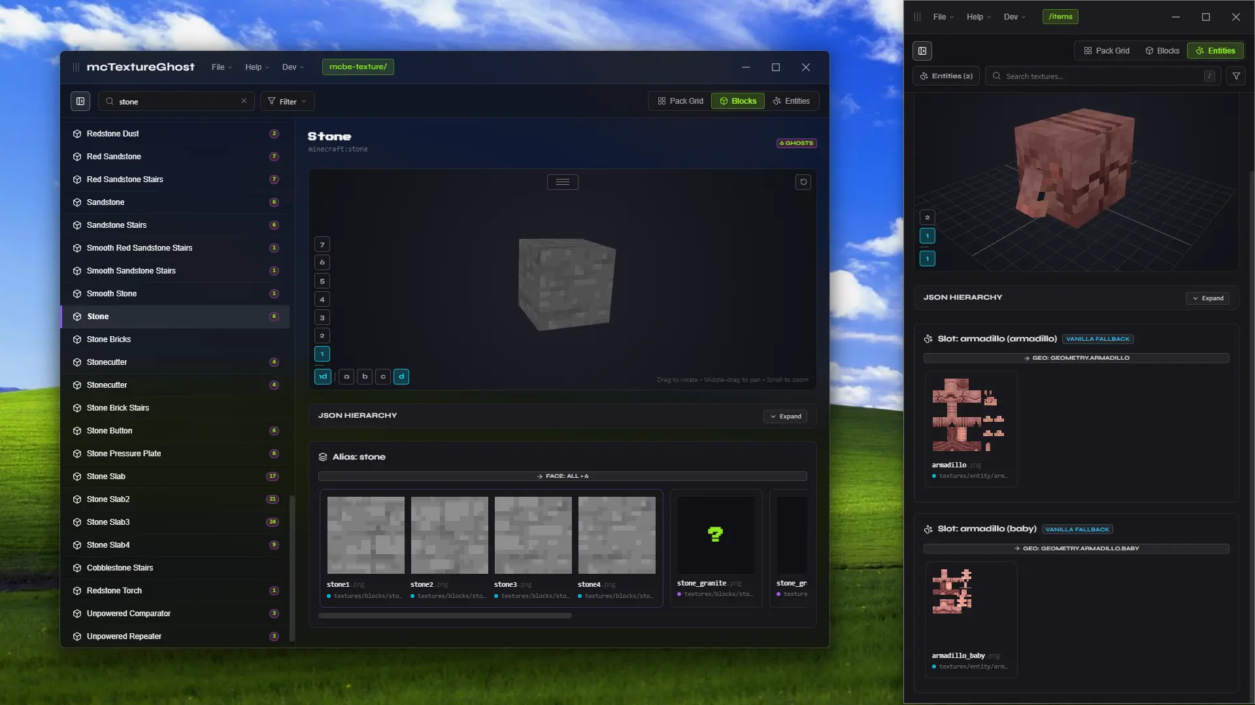Select variant 5 in stone preview

322,281
